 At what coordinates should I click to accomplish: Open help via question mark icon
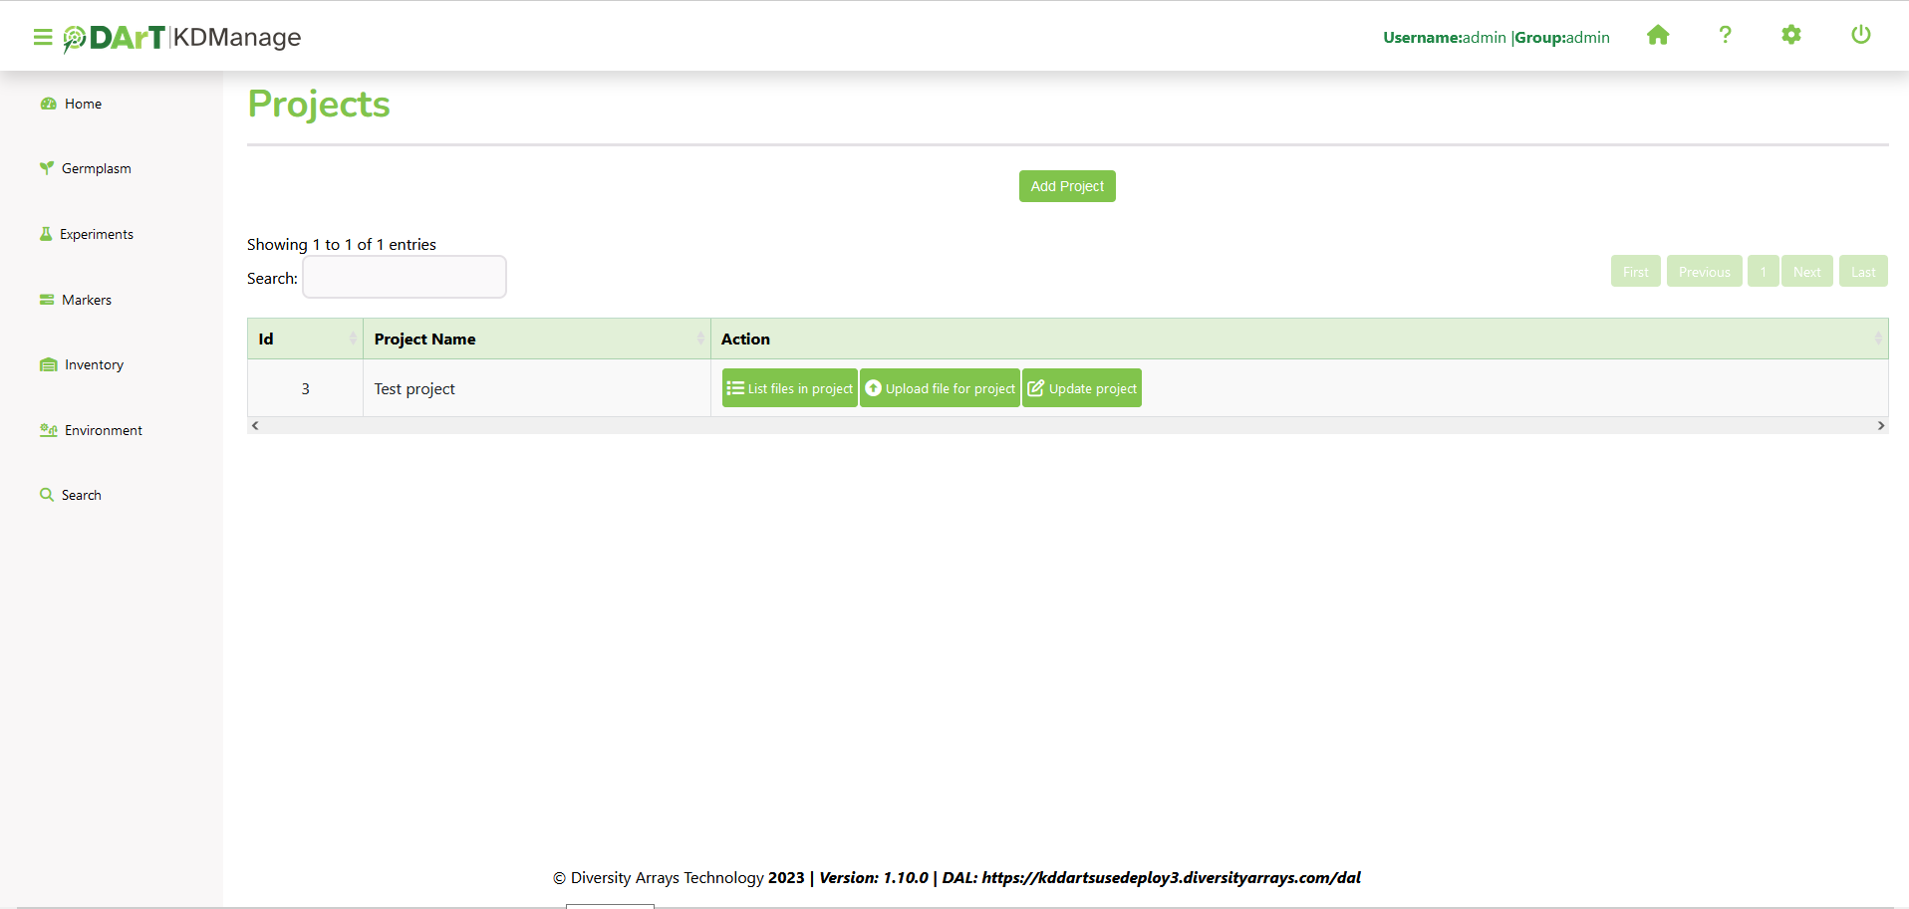coord(1725,36)
